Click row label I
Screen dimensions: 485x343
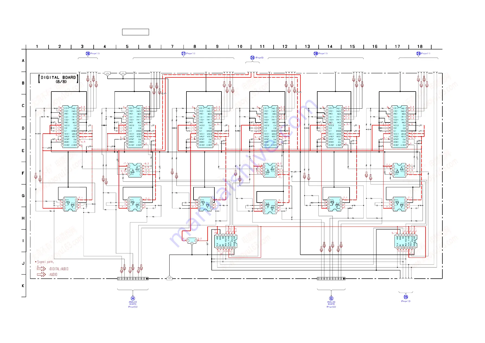(x=23, y=241)
